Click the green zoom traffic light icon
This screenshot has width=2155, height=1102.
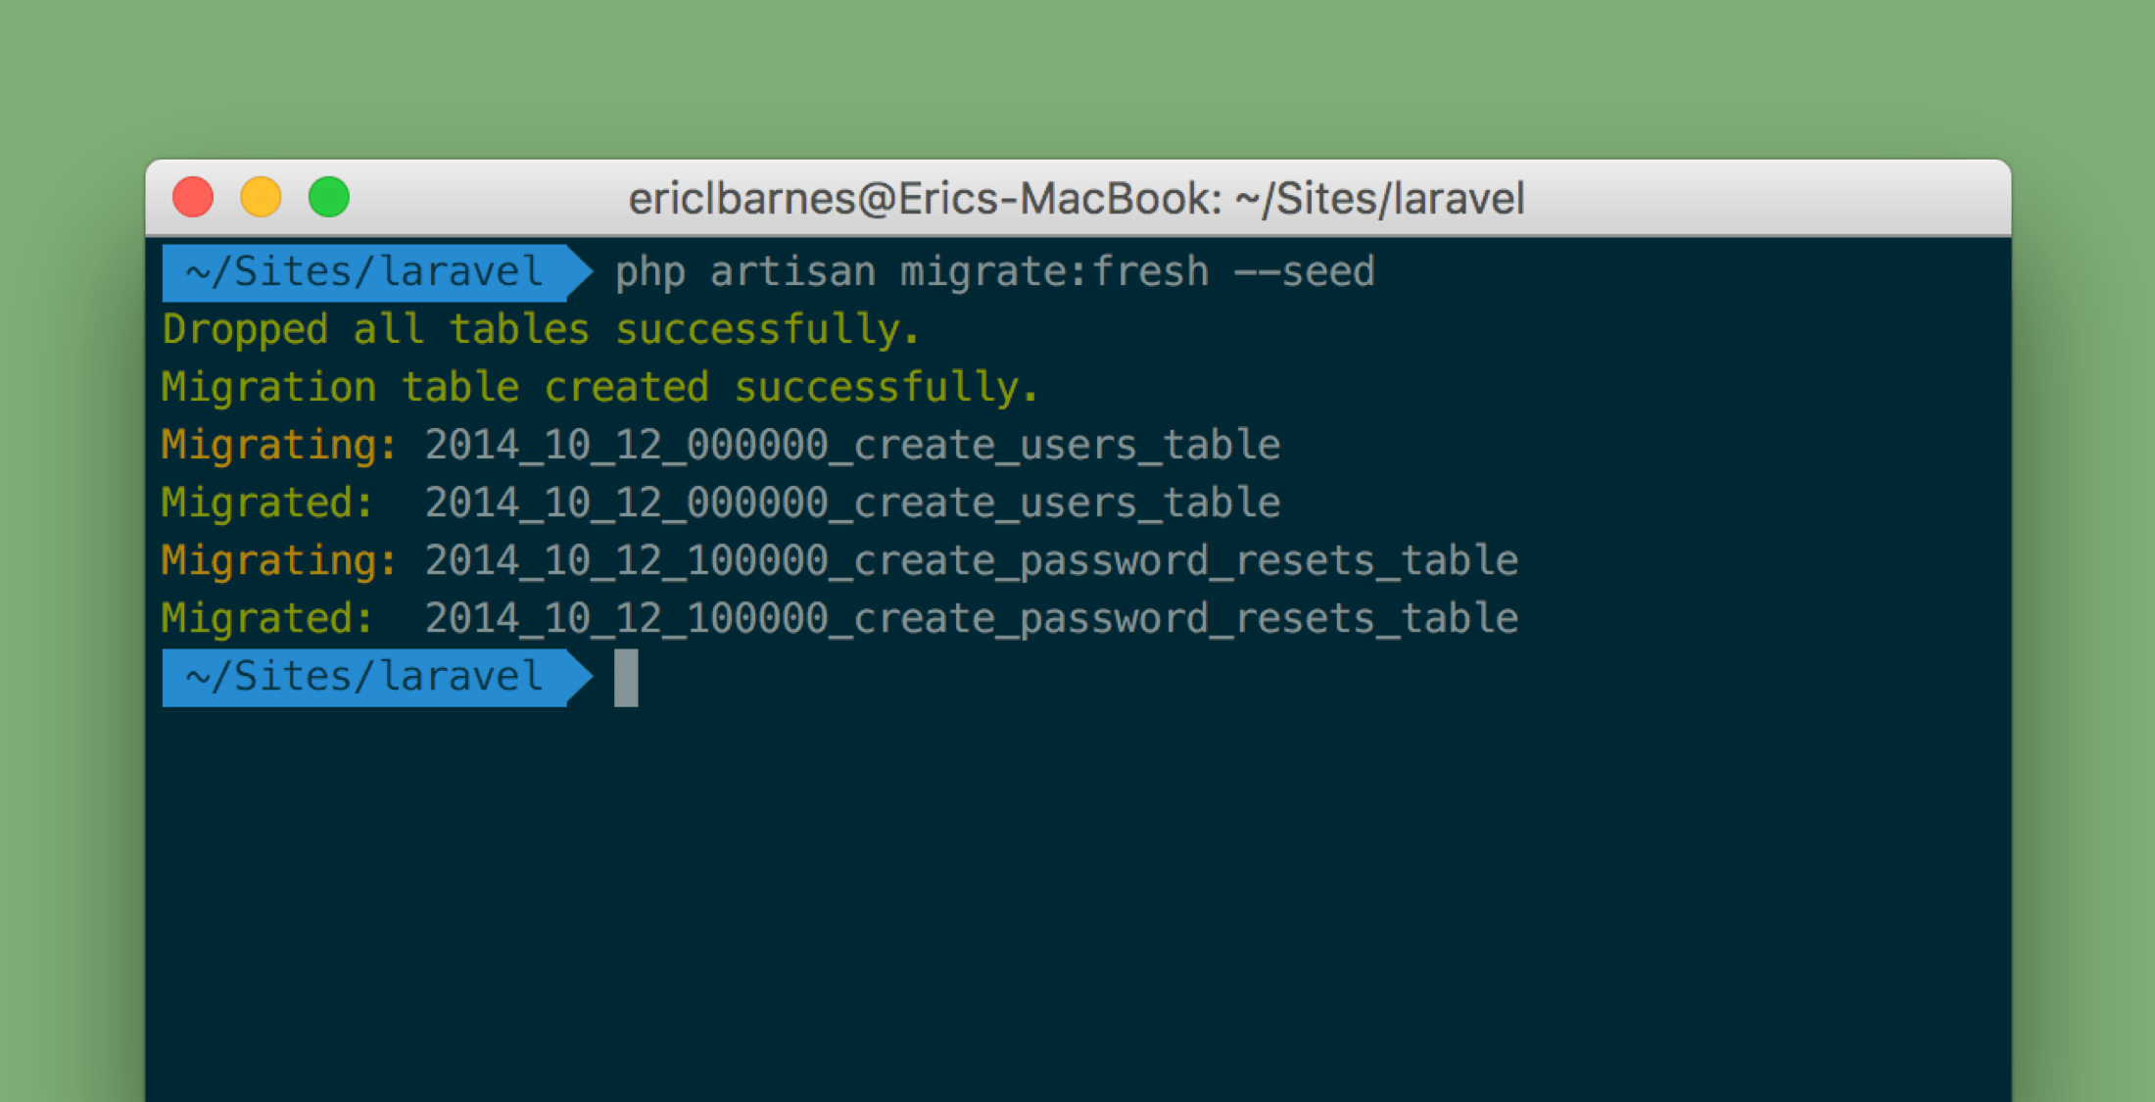tap(329, 196)
